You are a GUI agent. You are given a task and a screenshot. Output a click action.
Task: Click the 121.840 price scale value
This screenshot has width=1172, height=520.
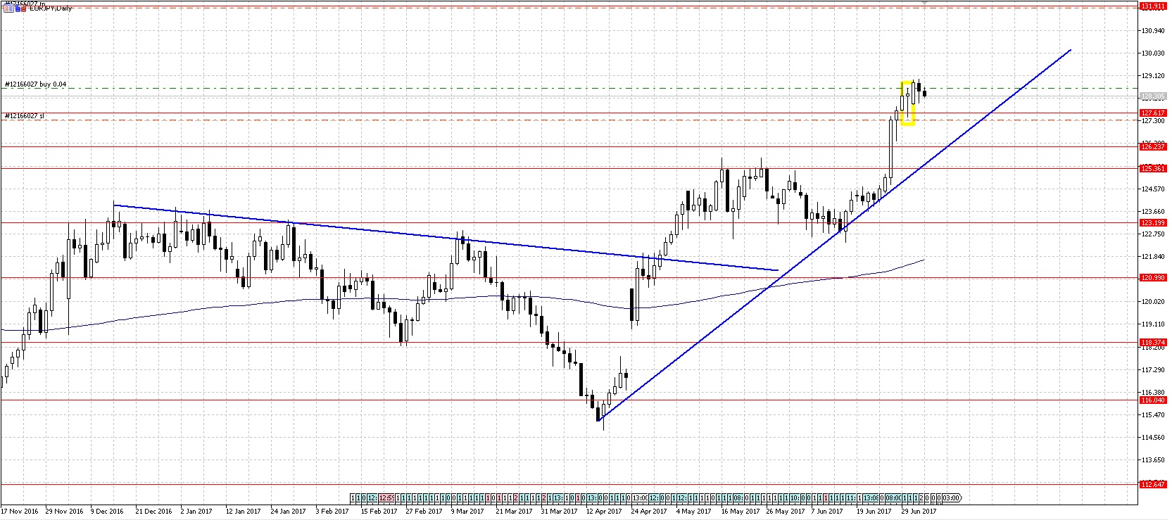click(1153, 256)
